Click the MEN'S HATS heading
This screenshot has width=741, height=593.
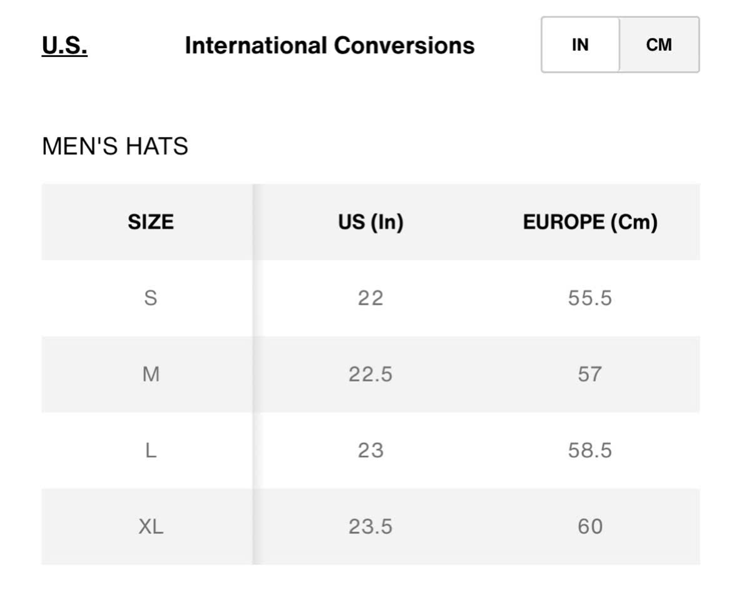(115, 146)
